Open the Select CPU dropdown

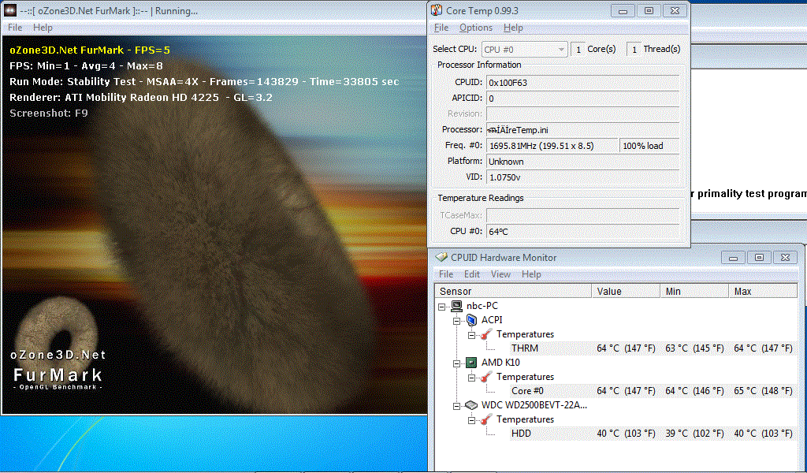coord(524,50)
